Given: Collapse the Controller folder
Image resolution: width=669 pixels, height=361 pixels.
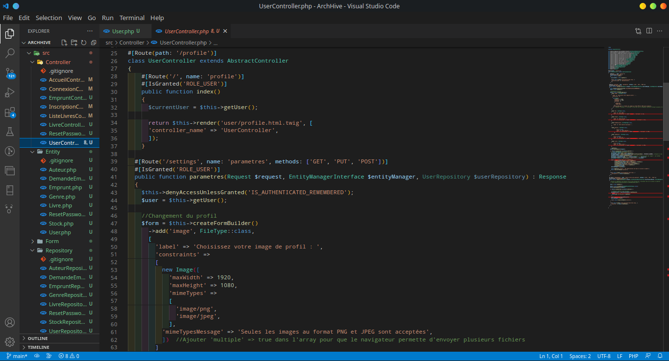Looking at the screenshot, I should pos(58,62).
